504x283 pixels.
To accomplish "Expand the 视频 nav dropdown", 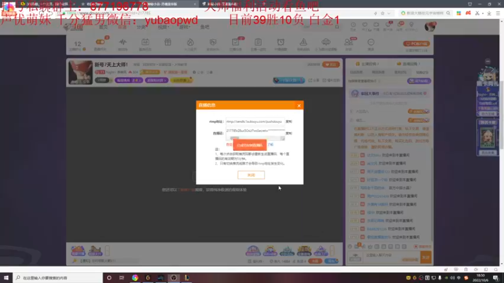I will [163, 27].
